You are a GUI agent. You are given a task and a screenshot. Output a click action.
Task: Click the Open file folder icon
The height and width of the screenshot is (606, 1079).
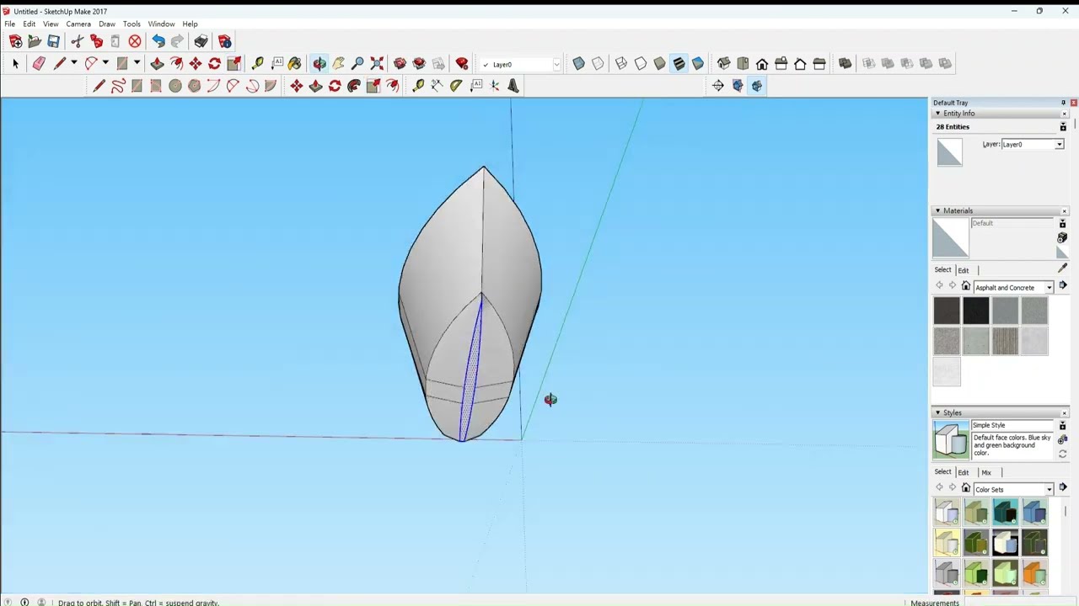pos(35,41)
